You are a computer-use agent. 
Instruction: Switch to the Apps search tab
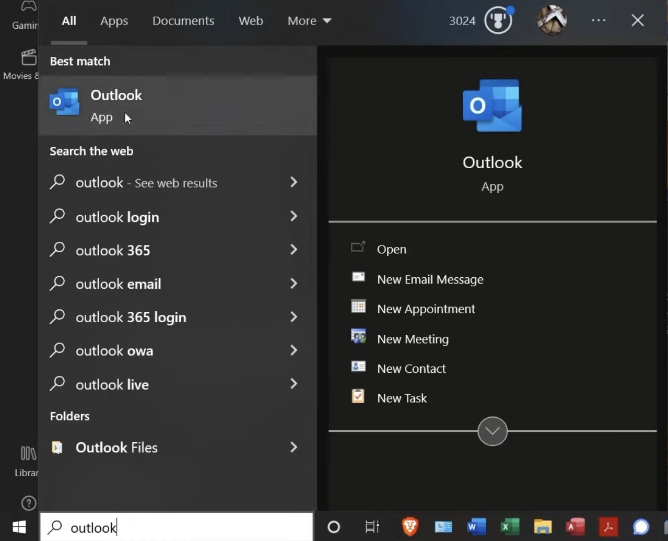[x=113, y=20]
